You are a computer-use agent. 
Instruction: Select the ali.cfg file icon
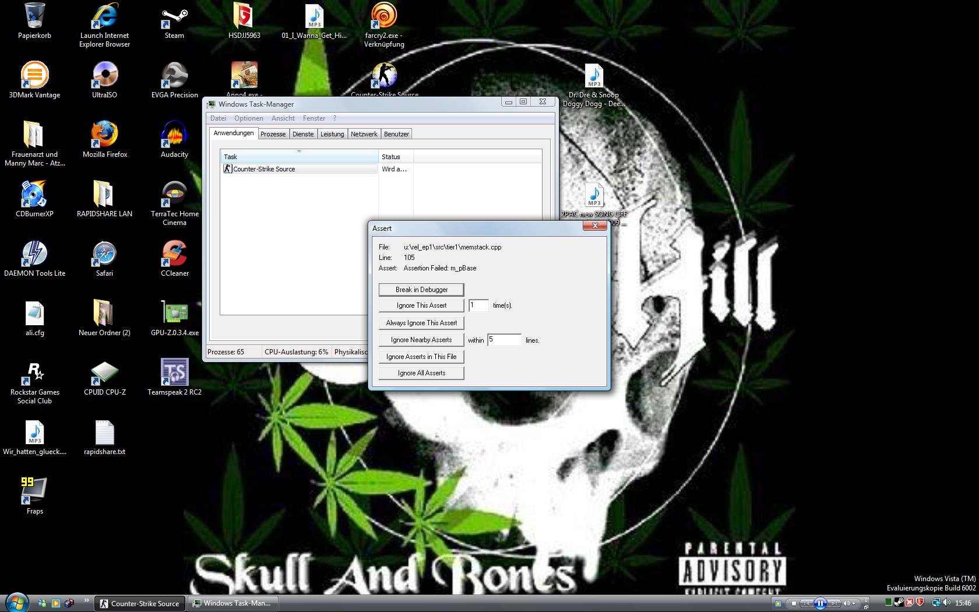tap(34, 318)
